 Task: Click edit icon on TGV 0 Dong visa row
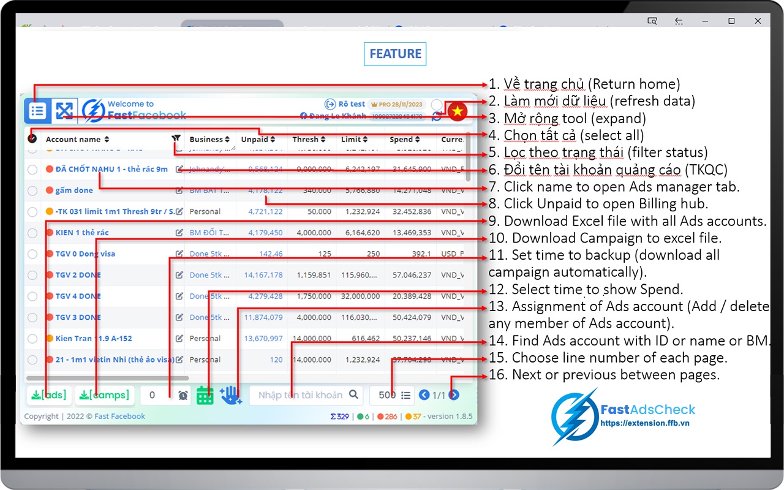pyautogui.click(x=179, y=254)
